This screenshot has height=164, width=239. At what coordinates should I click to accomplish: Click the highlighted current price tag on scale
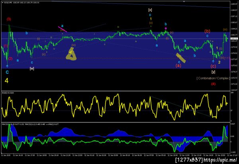point(235,39)
